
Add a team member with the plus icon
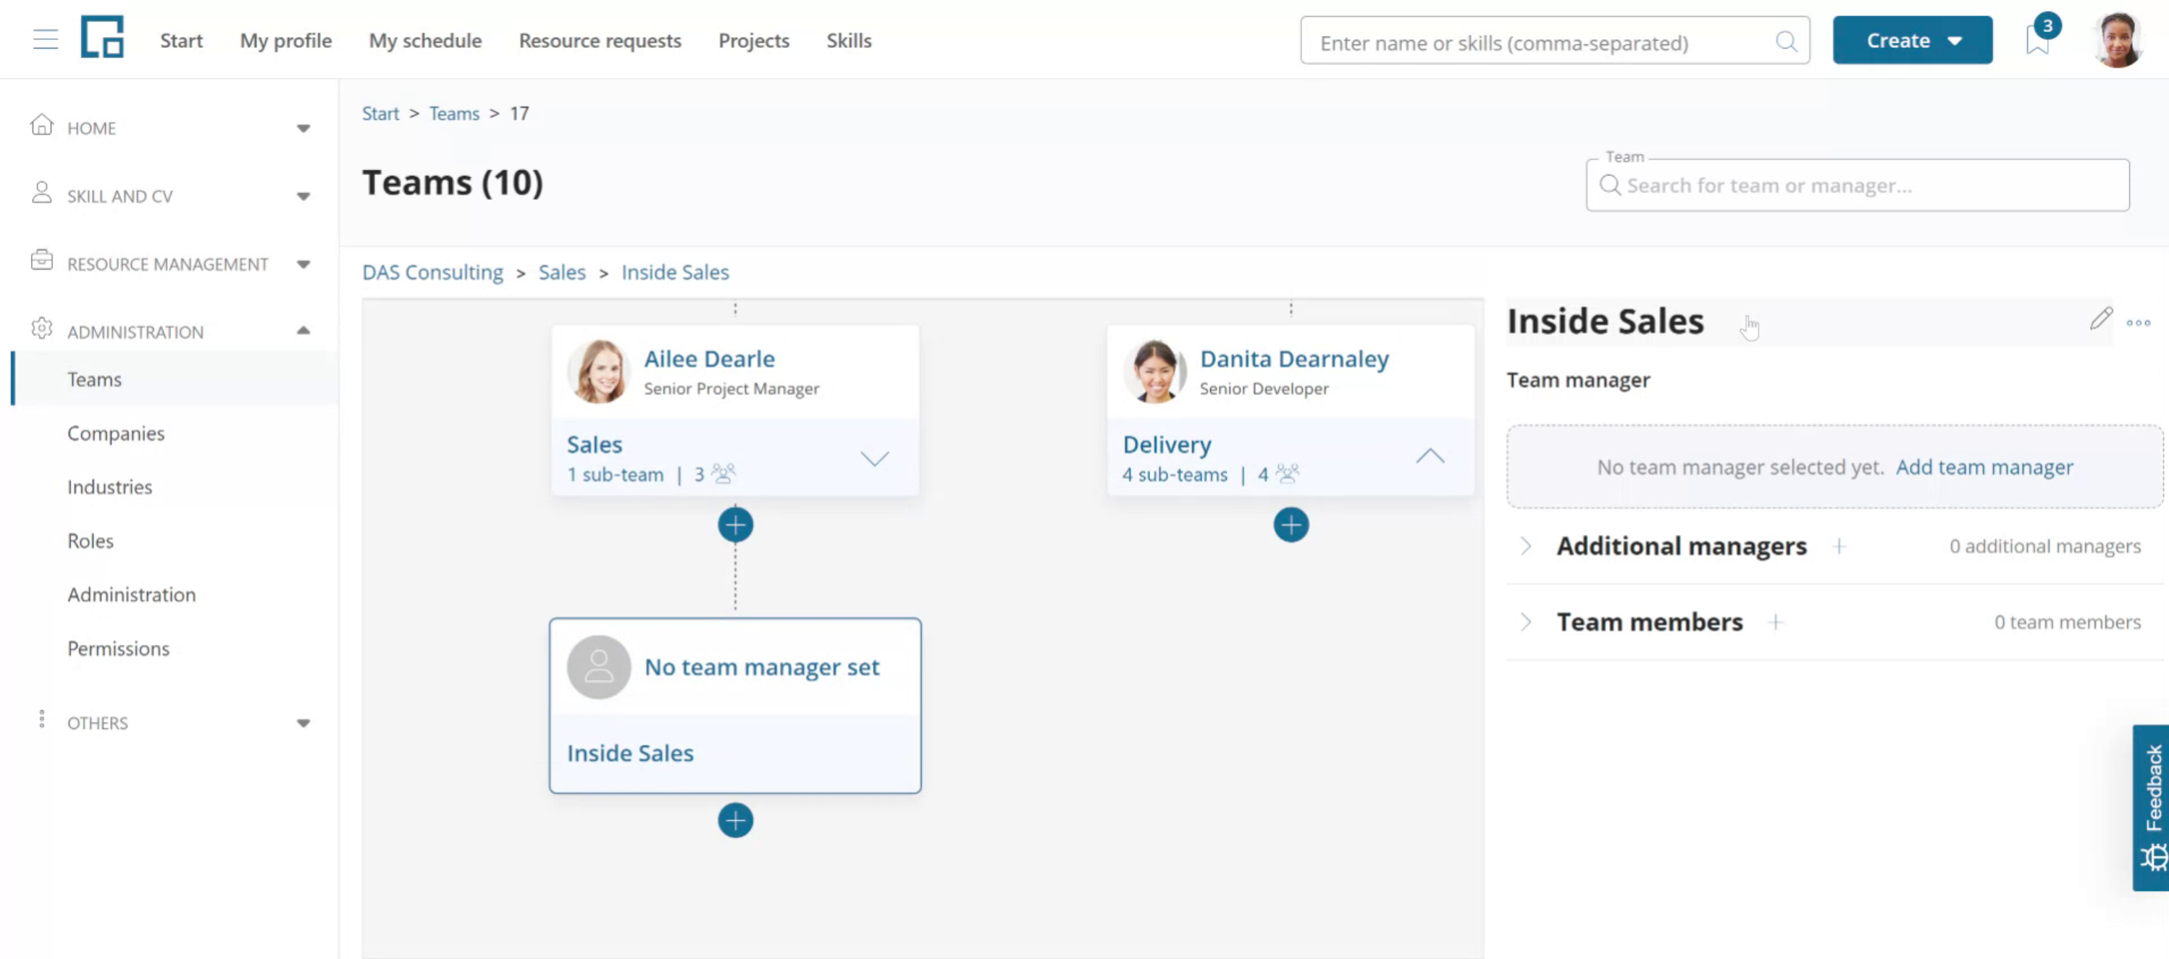pyautogui.click(x=1775, y=622)
